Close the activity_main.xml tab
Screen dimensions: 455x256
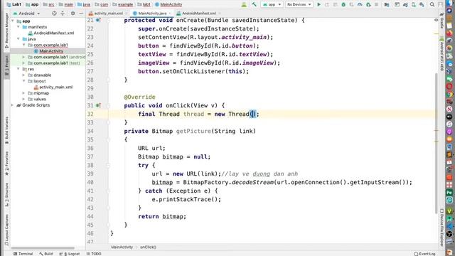pyautogui.click(x=127, y=14)
